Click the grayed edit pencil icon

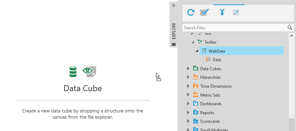tap(236, 13)
